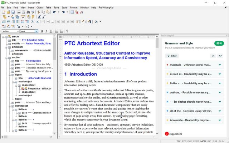This screenshot has height=143, width=229.
Task: Run the spell check icon
Action: tap(33, 12)
